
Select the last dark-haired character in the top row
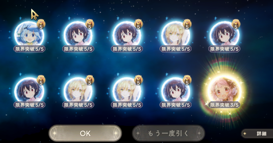click(x=224, y=35)
